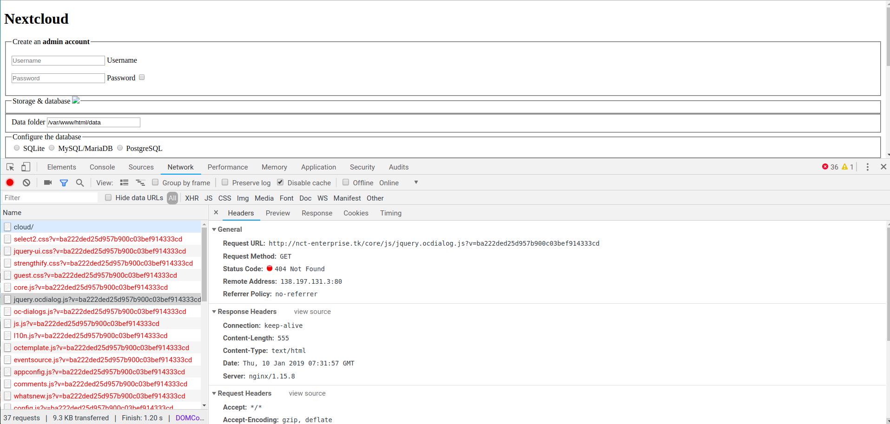Collapse the General section triangle
This screenshot has height=424, width=890.
(214, 229)
